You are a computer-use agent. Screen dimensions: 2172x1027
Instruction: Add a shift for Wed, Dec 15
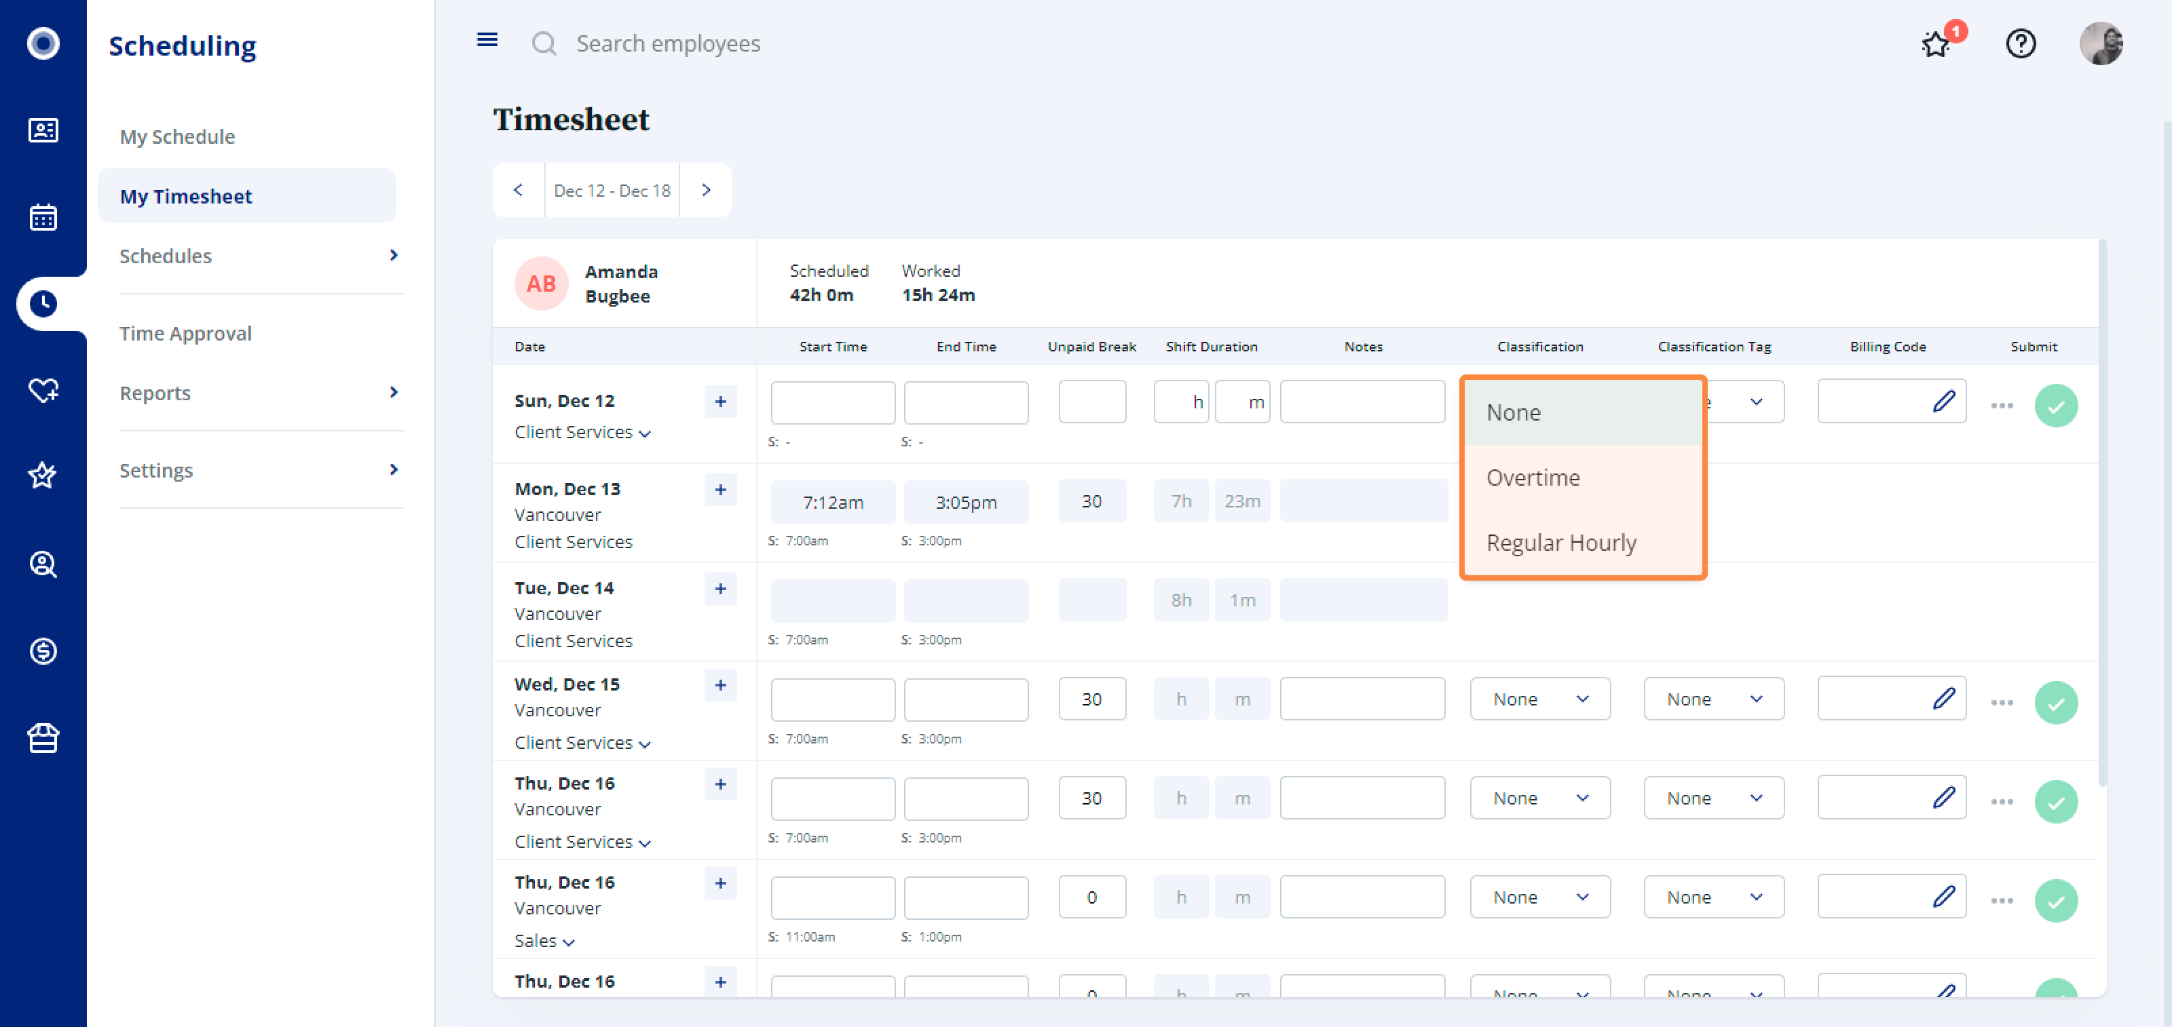[720, 685]
